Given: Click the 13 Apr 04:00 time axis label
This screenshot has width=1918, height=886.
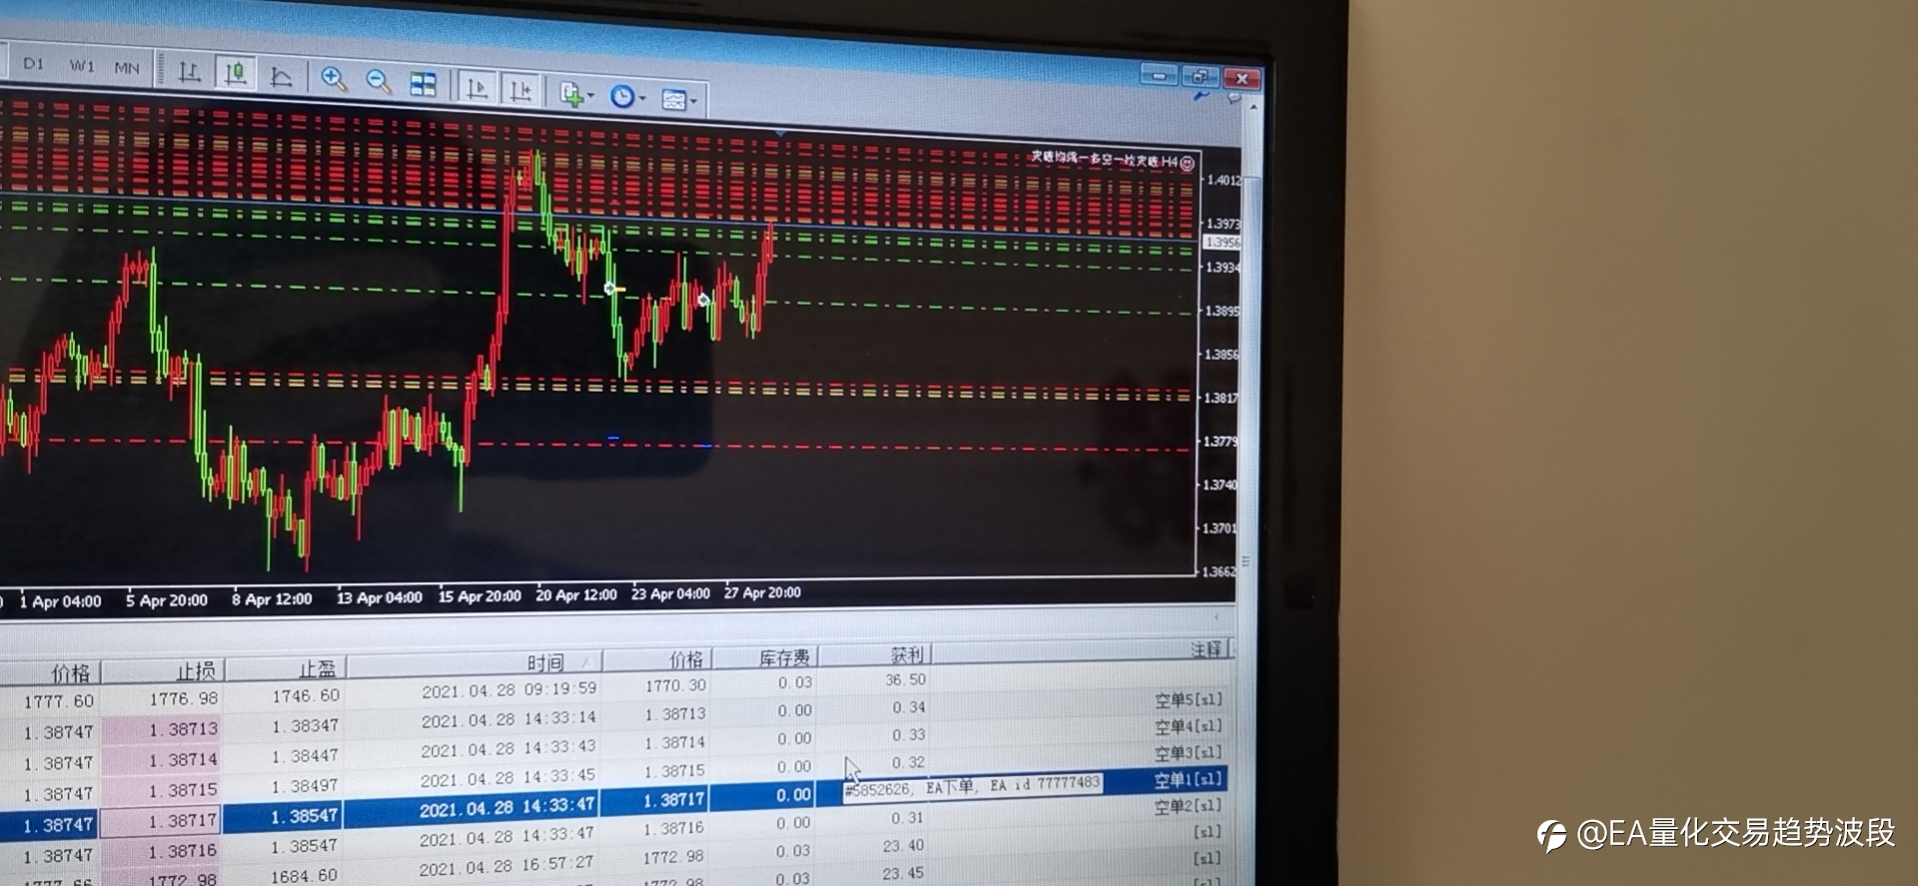Looking at the screenshot, I should click(x=380, y=597).
